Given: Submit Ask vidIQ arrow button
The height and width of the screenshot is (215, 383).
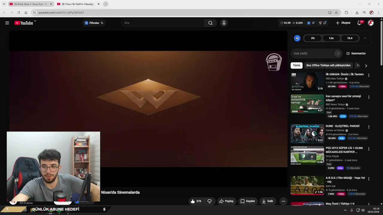Looking at the screenshot, I should click(x=338, y=53).
